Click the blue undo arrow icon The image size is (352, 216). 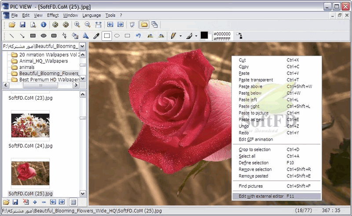(x=138, y=36)
